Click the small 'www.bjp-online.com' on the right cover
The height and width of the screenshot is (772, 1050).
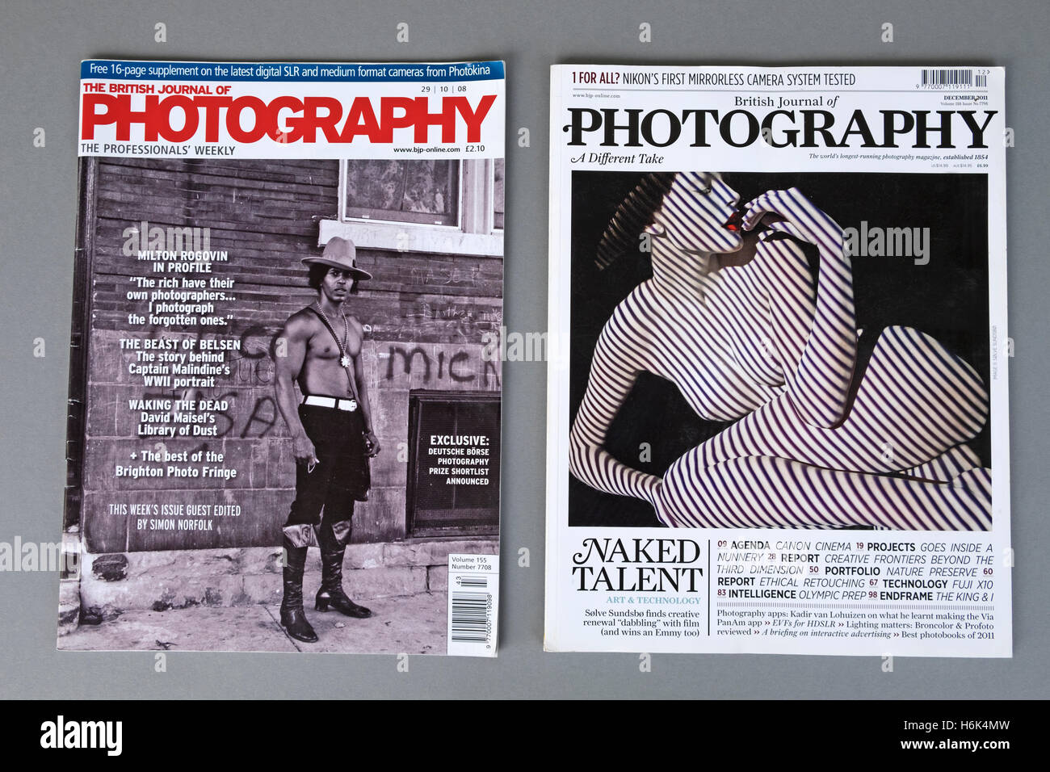coord(596,96)
